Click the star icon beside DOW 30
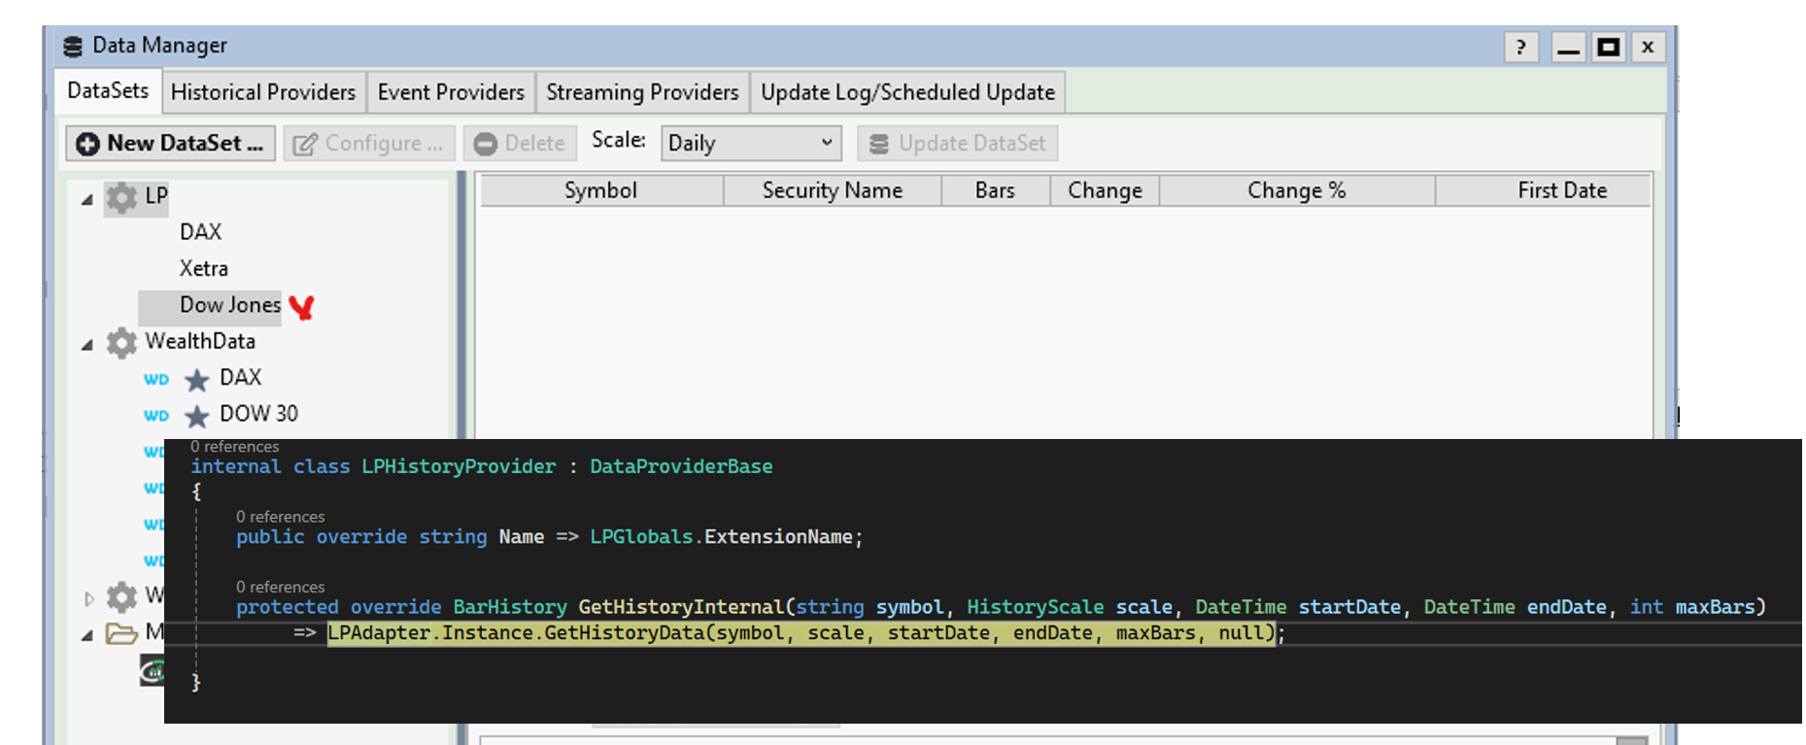The height and width of the screenshot is (745, 1806). coord(197,417)
